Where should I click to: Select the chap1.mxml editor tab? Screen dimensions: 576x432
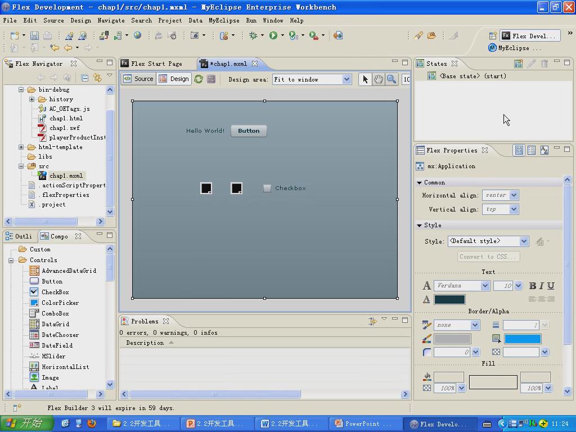pyautogui.click(x=228, y=64)
